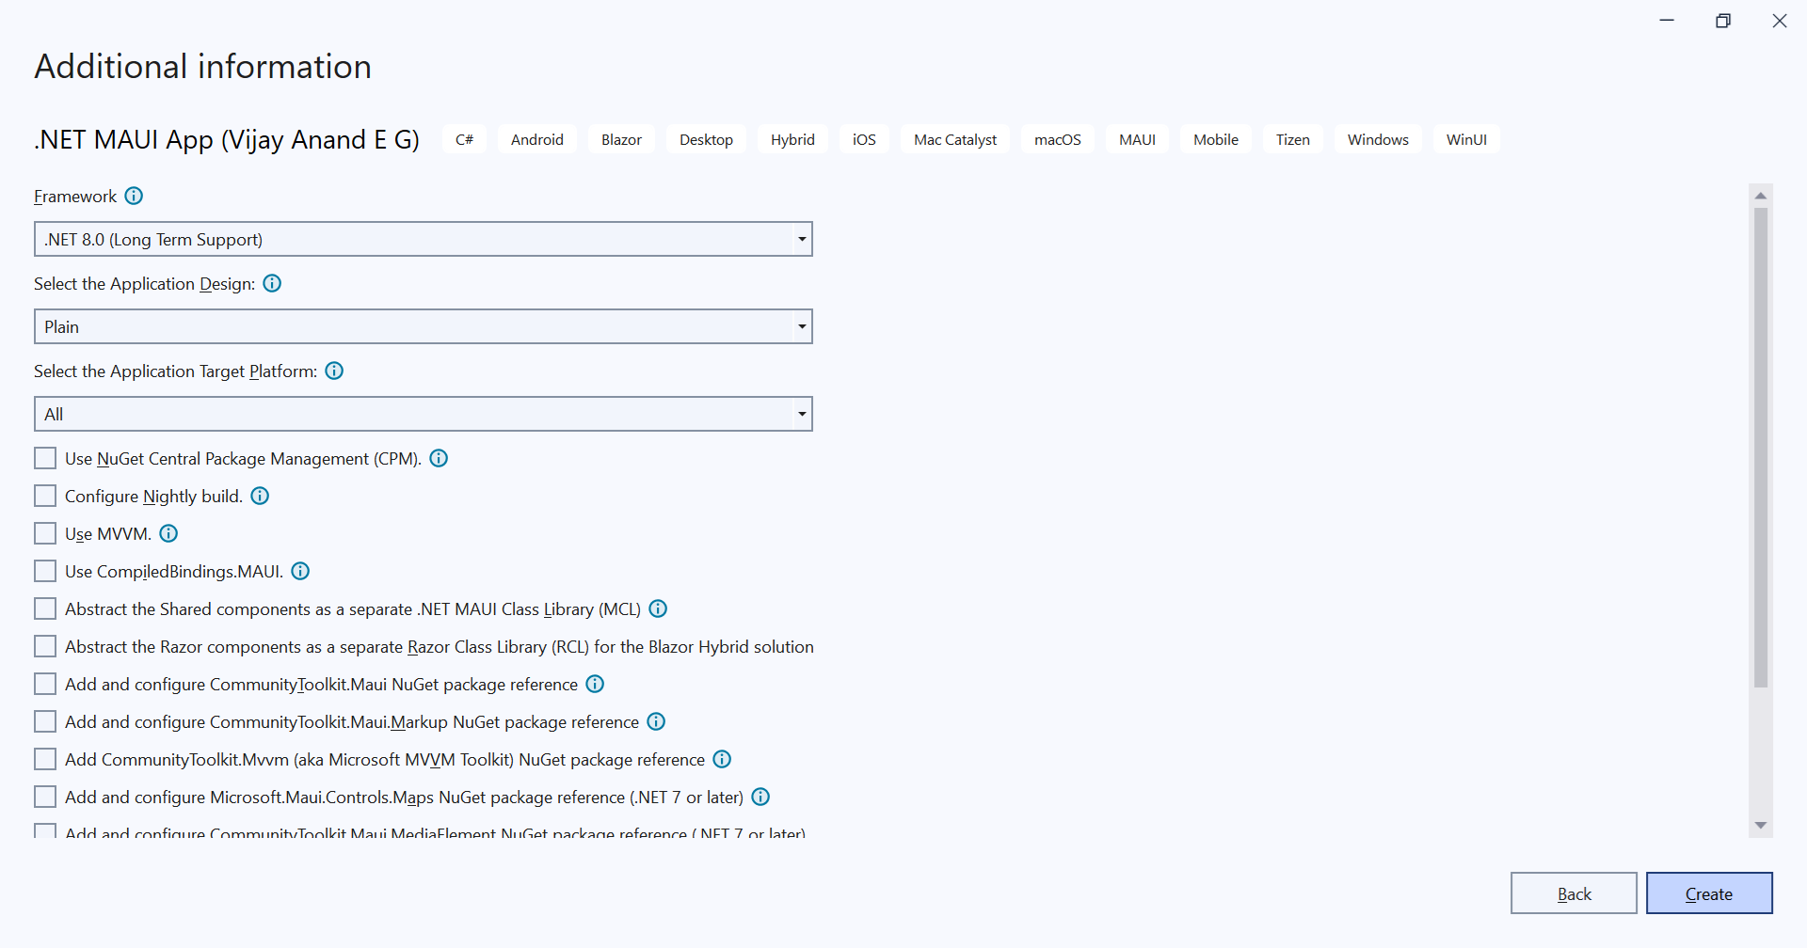The image size is (1807, 948).
Task: Click the Additional information heading
Action: click(203, 67)
